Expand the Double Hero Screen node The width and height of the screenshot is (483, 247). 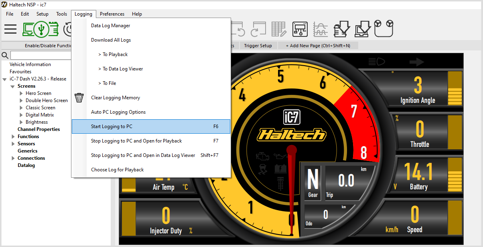[22, 101]
